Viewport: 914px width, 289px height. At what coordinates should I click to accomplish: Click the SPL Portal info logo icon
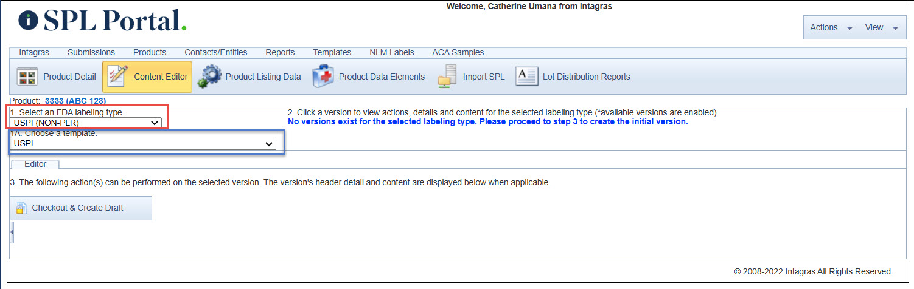pos(28,21)
